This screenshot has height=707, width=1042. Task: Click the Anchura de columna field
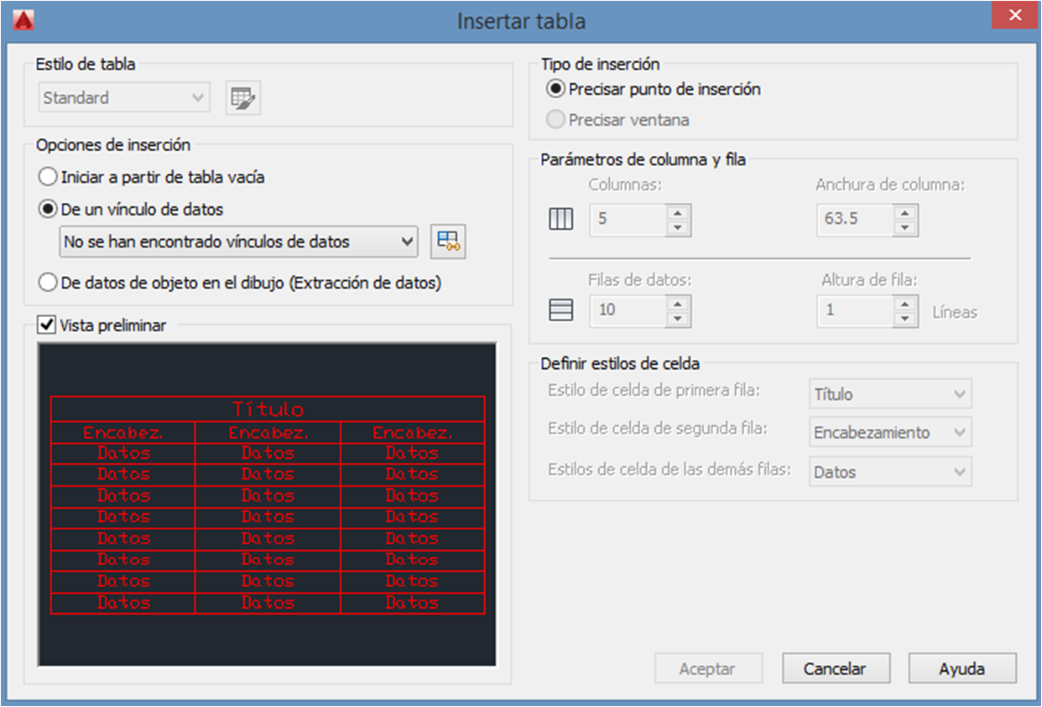854,220
